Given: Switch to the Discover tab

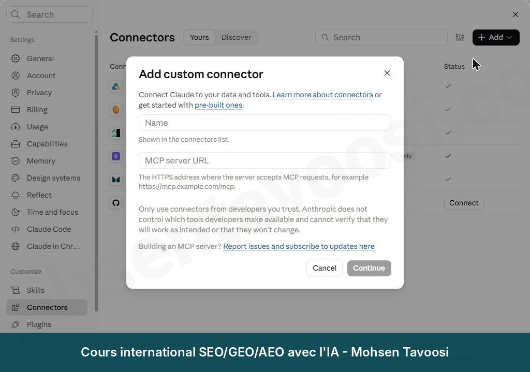Looking at the screenshot, I should (236, 37).
